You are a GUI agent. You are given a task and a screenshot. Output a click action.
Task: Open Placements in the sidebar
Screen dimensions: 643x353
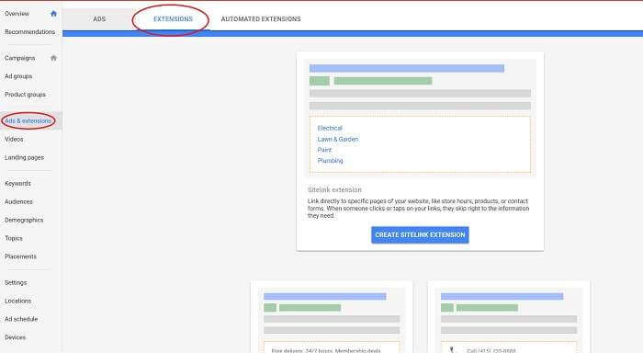tap(20, 256)
